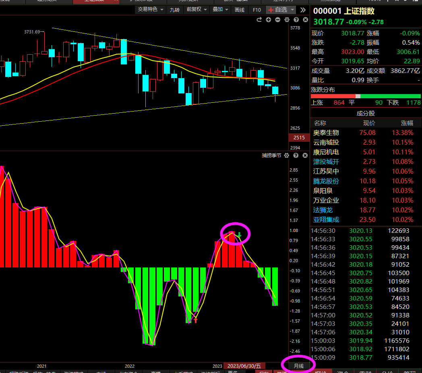Screen dimensions: 422x373
Task: Click the return arrow icon above the K-line chart
Action: 259,20
